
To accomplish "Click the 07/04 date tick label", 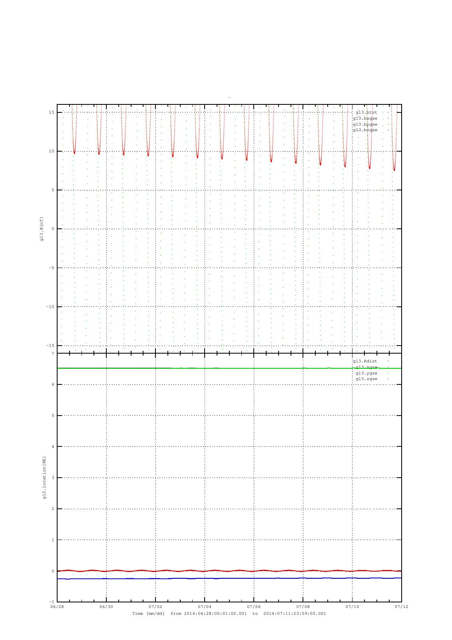I will (x=205, y=607).
